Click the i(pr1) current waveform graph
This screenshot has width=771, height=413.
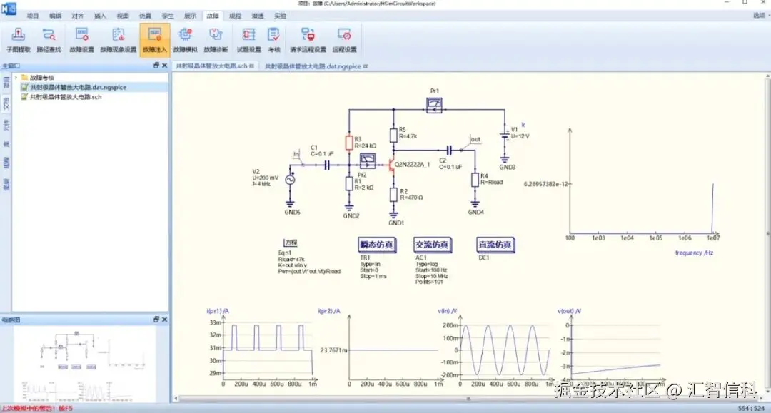tap(263, 347)
